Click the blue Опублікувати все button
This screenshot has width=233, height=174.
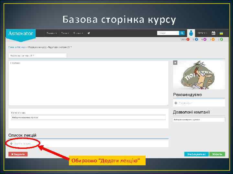[196, 154]
